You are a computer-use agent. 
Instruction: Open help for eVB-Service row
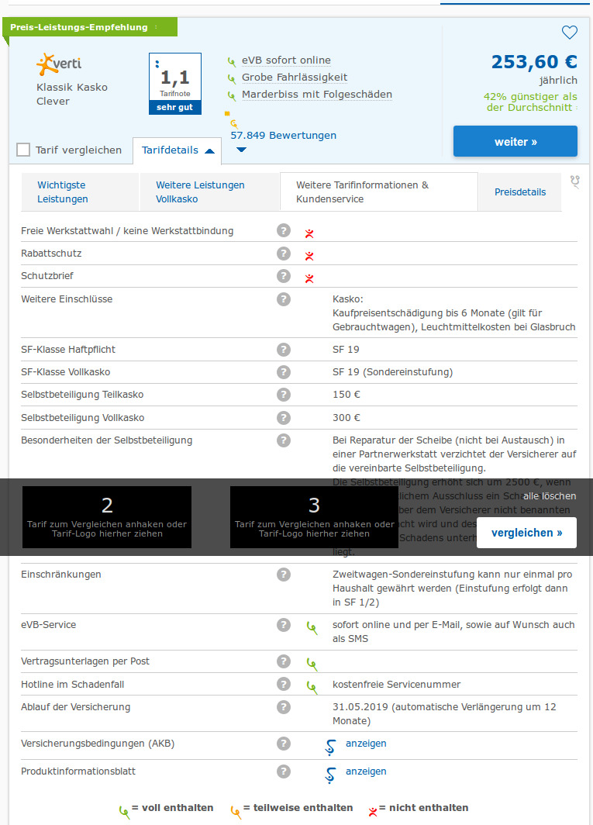pos(284,625)
